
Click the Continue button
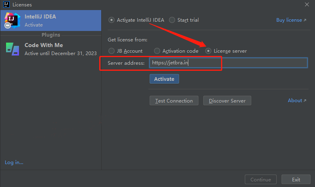[x=261, y=179]
